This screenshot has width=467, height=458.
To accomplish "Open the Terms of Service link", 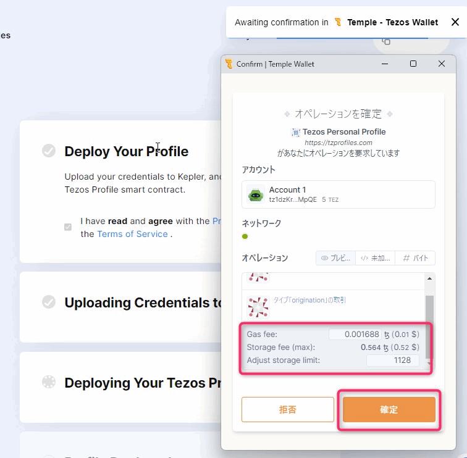I will (133, 234).
